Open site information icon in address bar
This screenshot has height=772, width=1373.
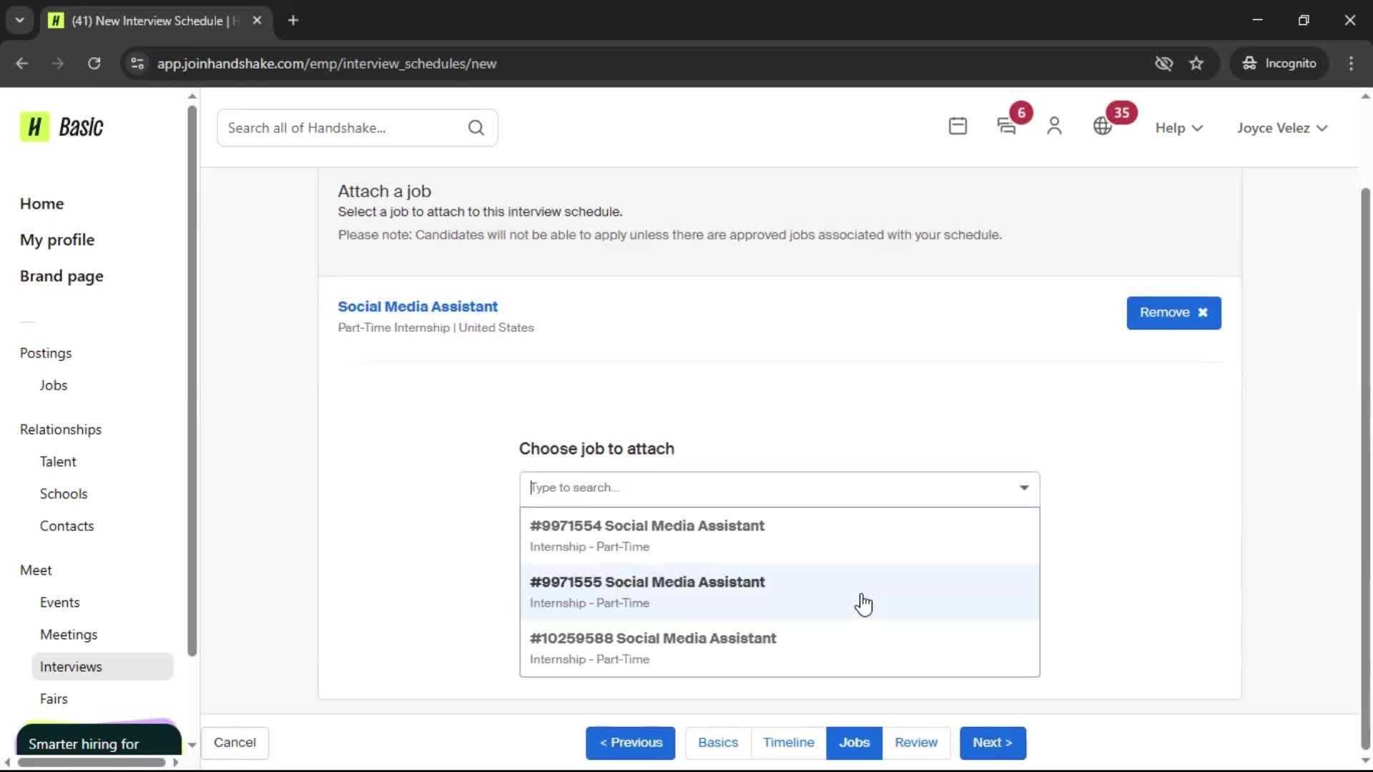[137, 64]
